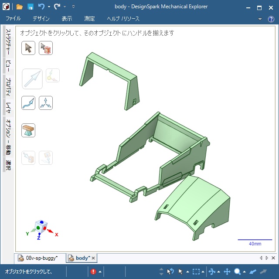
Task: Open the zoom magnifier dropdown arrow
Action: pos(245,272)
